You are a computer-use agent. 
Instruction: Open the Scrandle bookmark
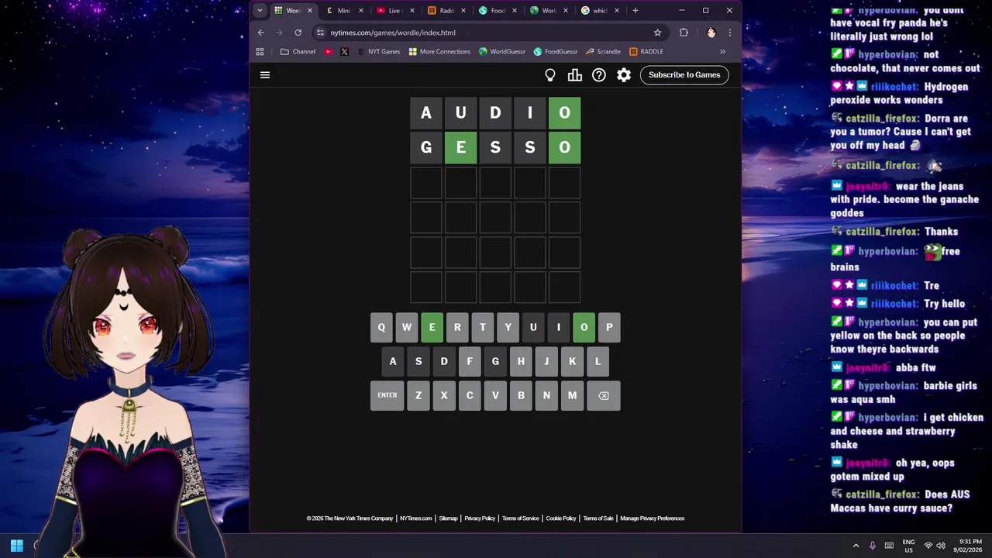[603, 52]
